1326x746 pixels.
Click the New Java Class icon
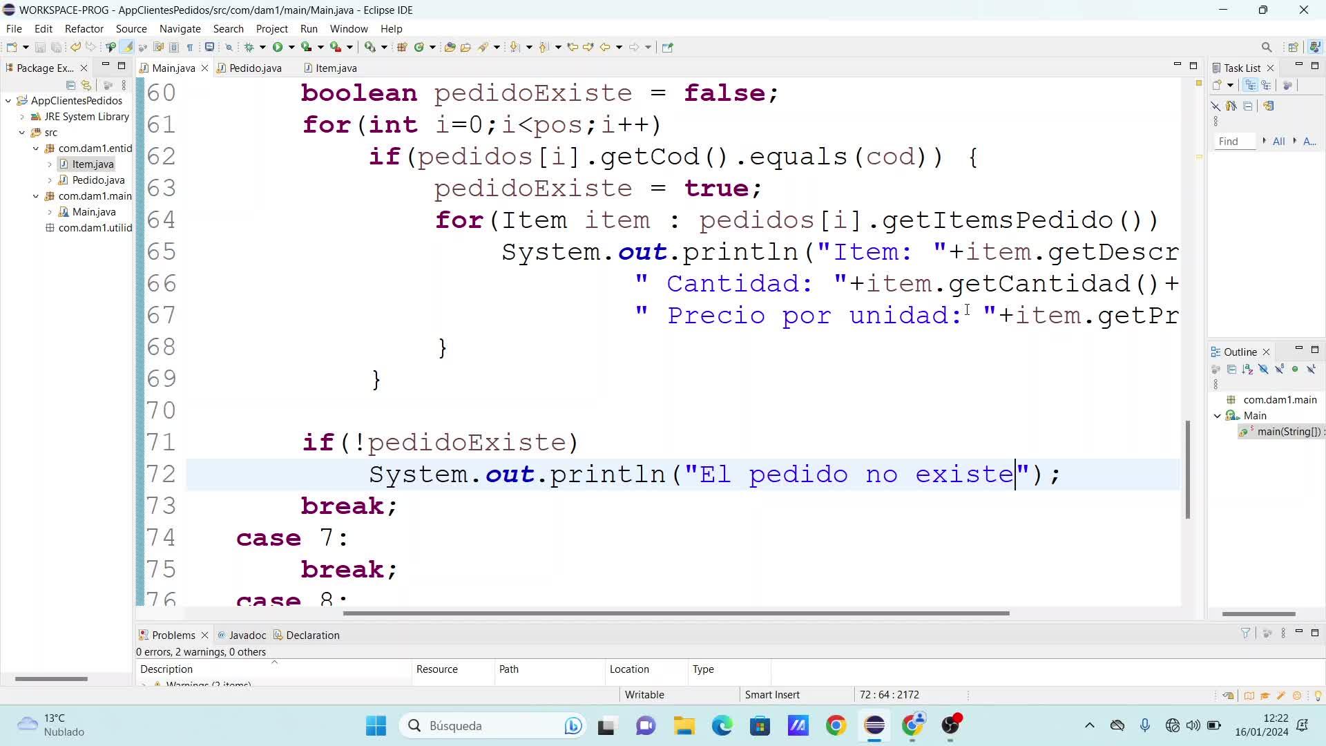(x=419, y=47)
